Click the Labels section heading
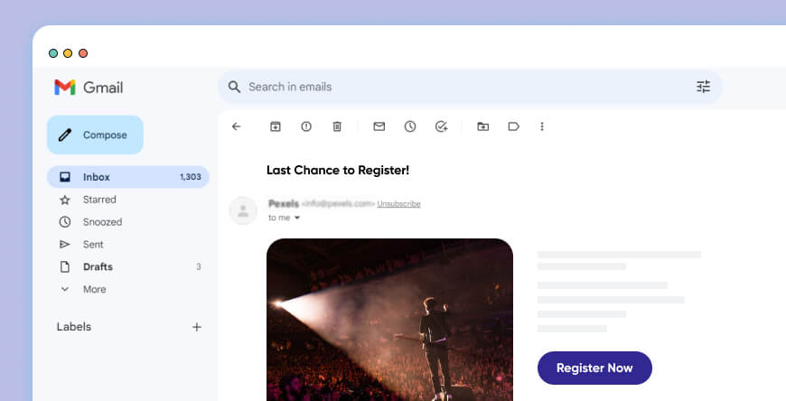This screenshot has width=786, height=401. (x=74, y=327)
